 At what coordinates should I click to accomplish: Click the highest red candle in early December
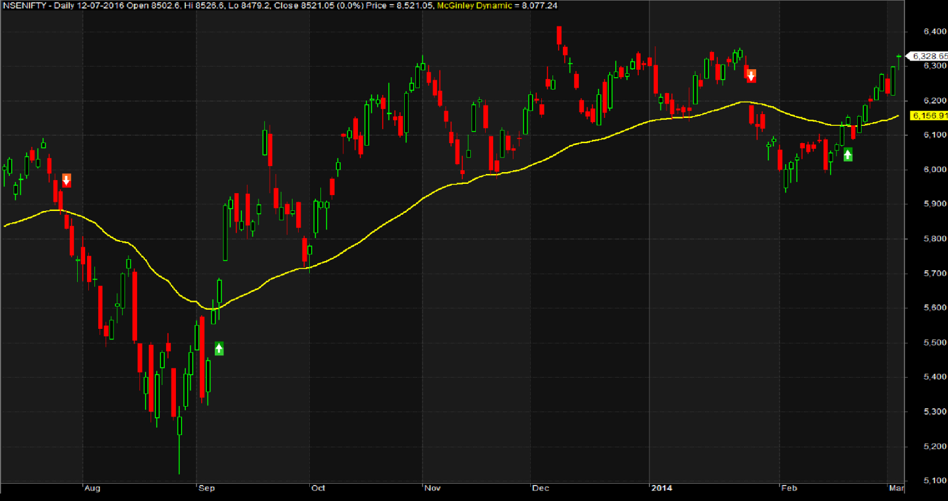(559, 36)
